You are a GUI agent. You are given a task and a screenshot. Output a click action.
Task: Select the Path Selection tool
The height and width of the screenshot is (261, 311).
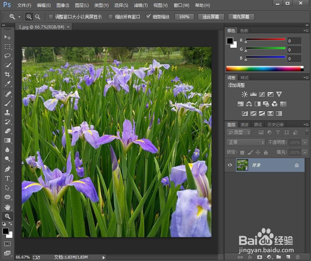pos(7,188)
